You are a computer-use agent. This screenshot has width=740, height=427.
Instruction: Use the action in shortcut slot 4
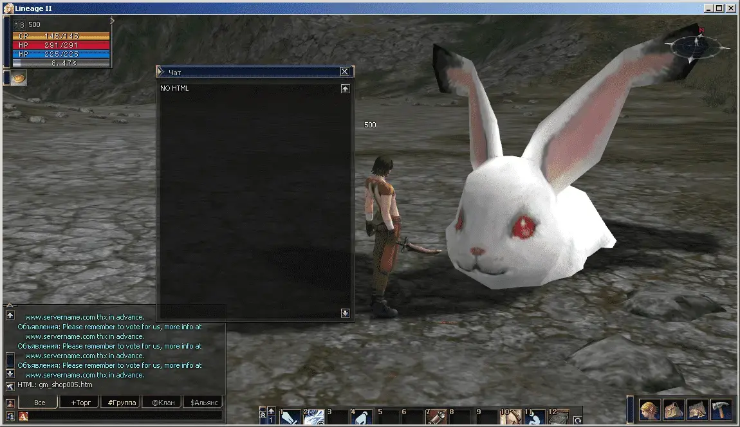click(362, 417)
